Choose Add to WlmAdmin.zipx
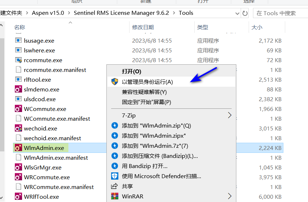The height and width of the screenshot is (202, 308). coord(171,136)
